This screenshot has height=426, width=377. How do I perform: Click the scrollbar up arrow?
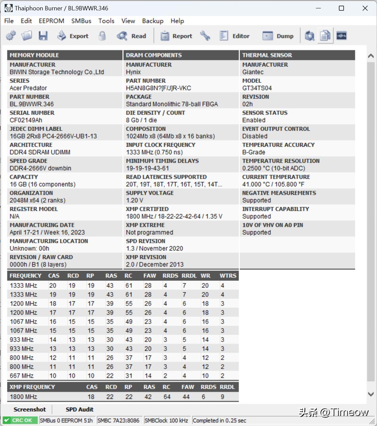point(371,56)
